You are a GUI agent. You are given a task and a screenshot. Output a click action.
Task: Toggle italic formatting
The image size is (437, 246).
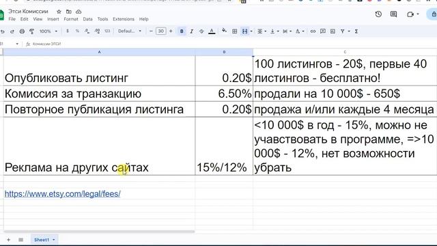tap(191, 31)
